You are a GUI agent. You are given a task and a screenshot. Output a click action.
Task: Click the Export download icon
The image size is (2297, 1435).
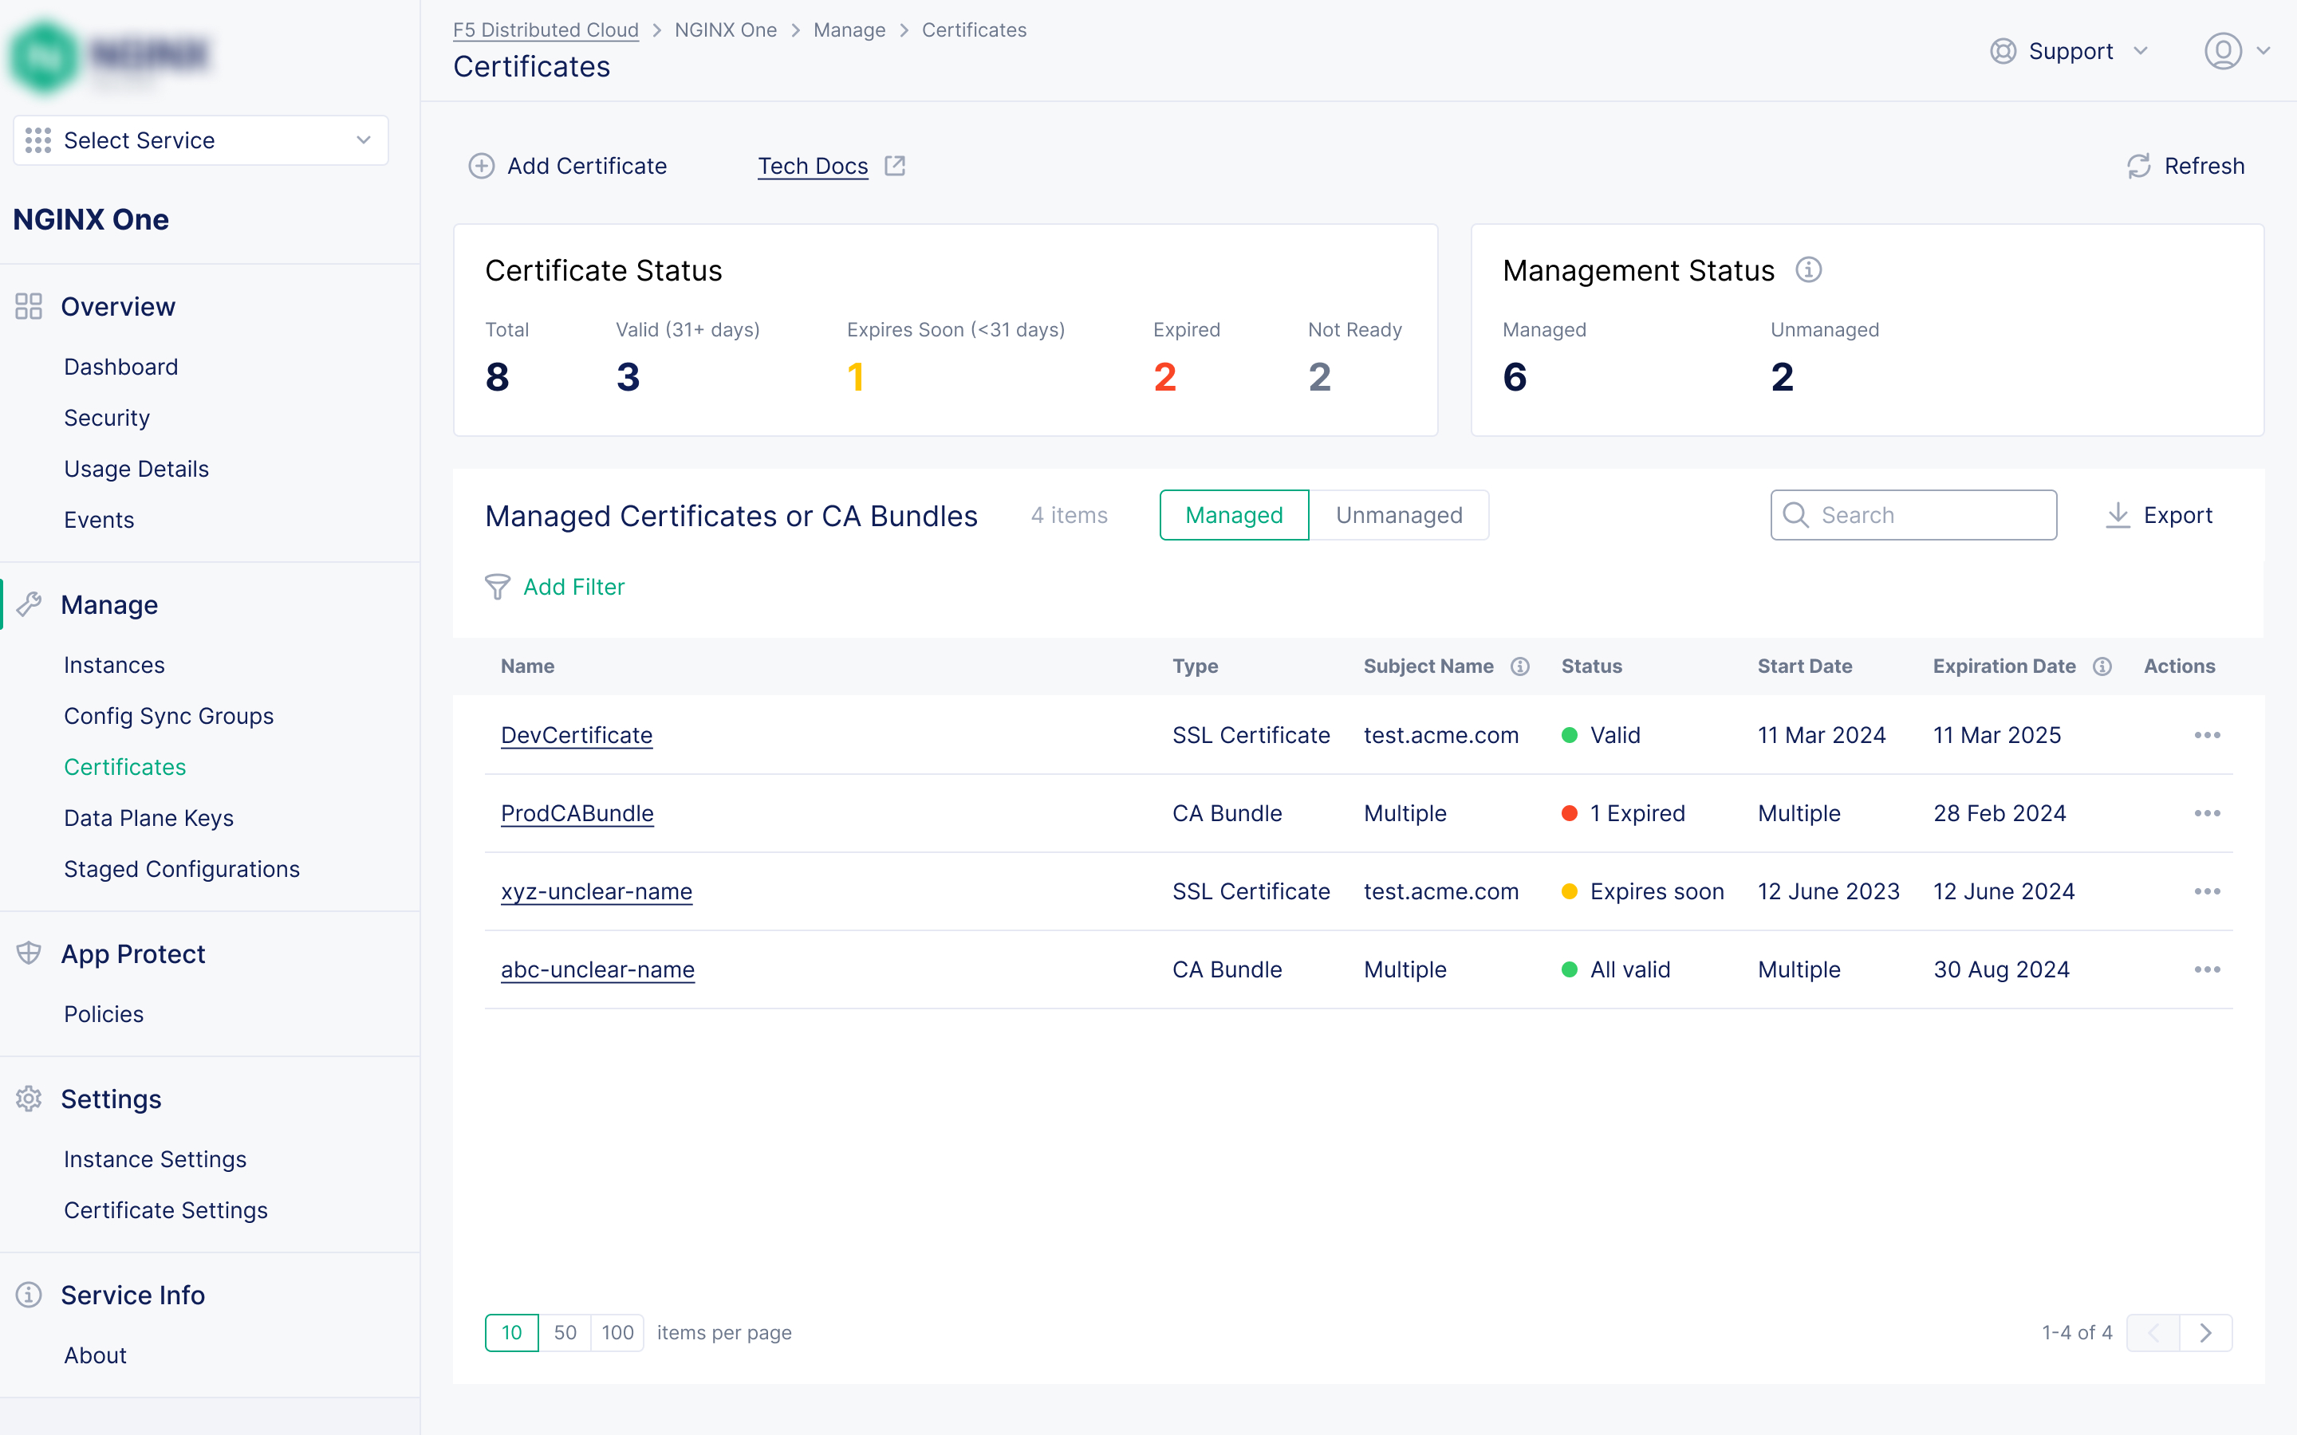click(x=2118, y=515)
